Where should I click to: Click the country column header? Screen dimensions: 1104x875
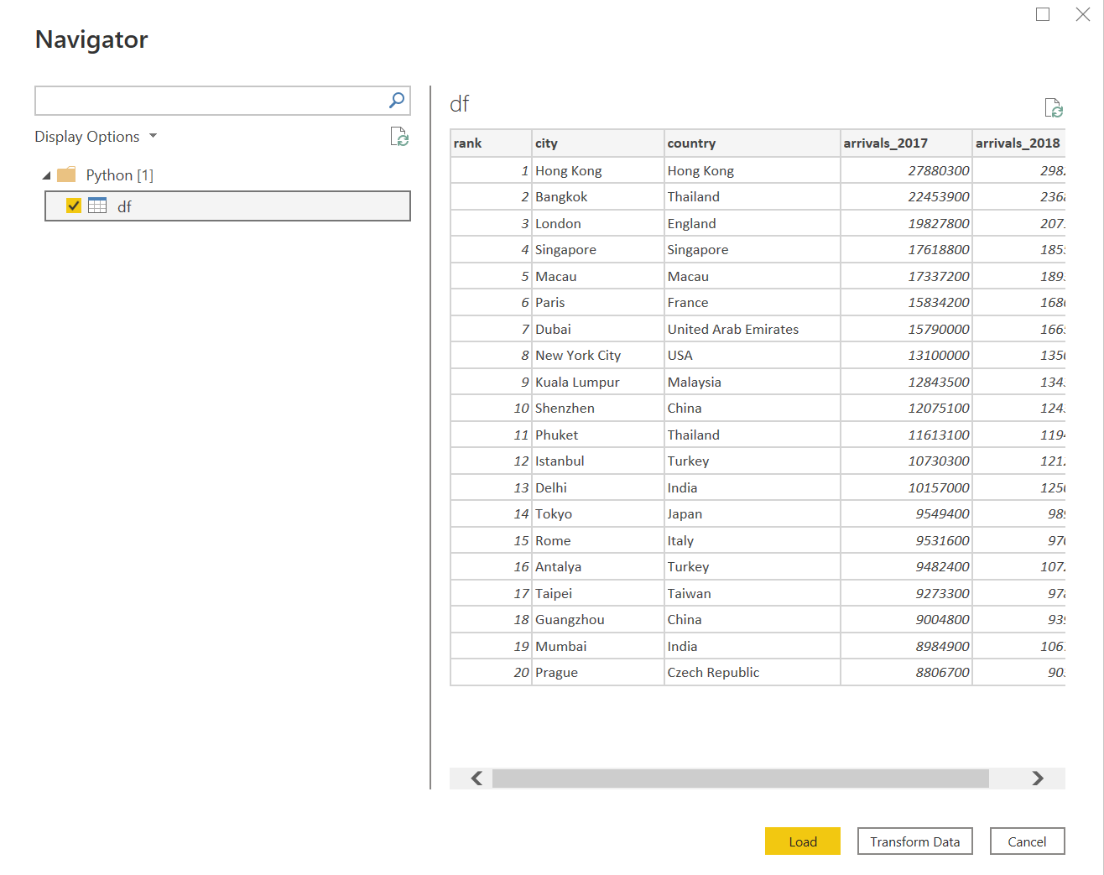pyautogui.click(x=752, y=143)
